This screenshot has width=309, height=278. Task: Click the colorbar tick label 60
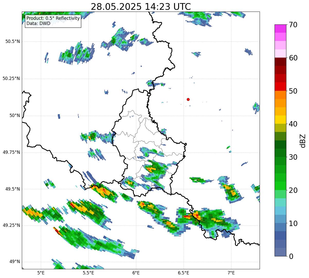(293, 58)
